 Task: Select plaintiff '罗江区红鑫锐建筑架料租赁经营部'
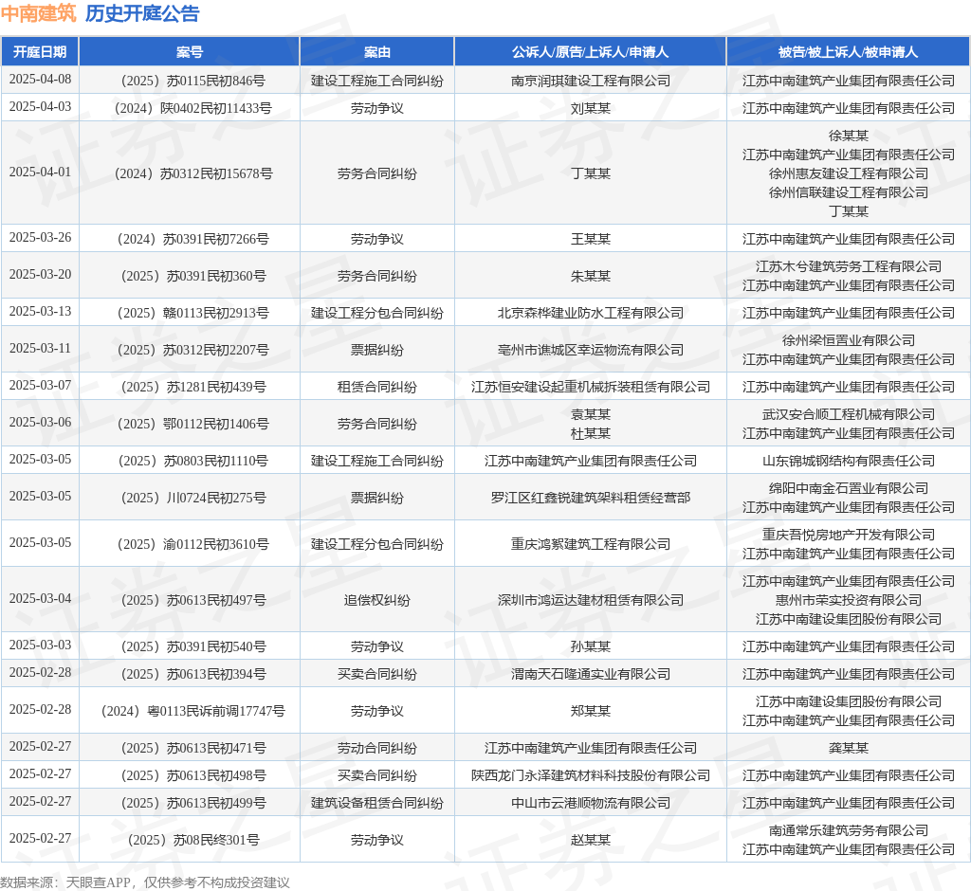[590, 498]
